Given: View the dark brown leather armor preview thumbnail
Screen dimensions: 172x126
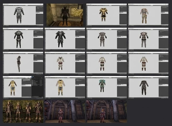Looking at the screenshot, I should tap(148, 87).
